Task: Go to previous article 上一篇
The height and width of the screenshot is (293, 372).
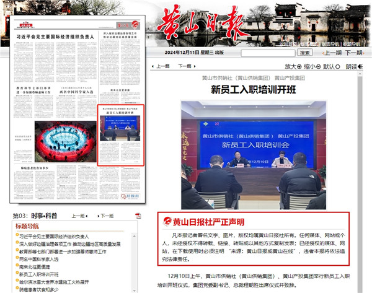Action: coord(162,66)
